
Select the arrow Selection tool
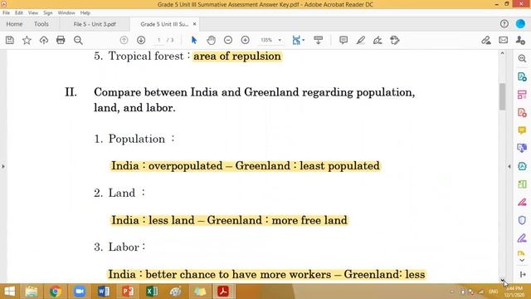click(x=193, y=41)
